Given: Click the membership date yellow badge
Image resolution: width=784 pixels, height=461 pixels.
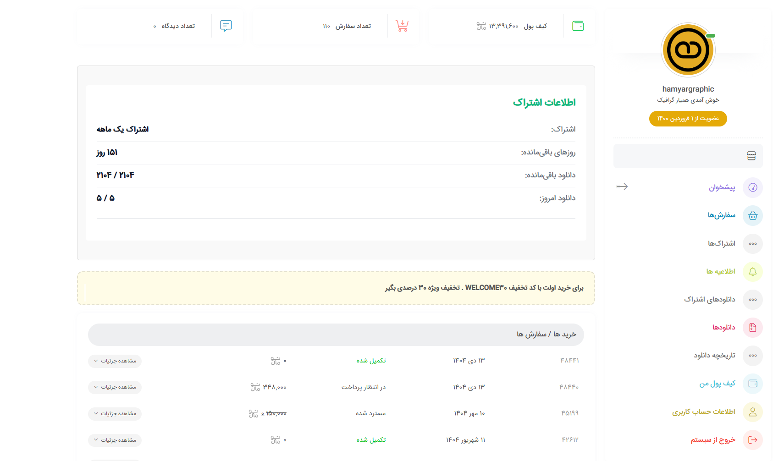Looking at the screenshot, I should click(688, 119).
